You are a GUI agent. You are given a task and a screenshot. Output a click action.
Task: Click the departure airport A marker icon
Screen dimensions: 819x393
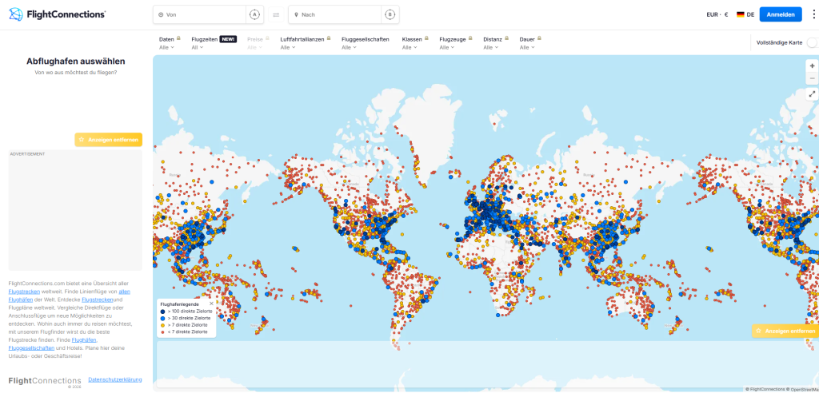[254, 14]
